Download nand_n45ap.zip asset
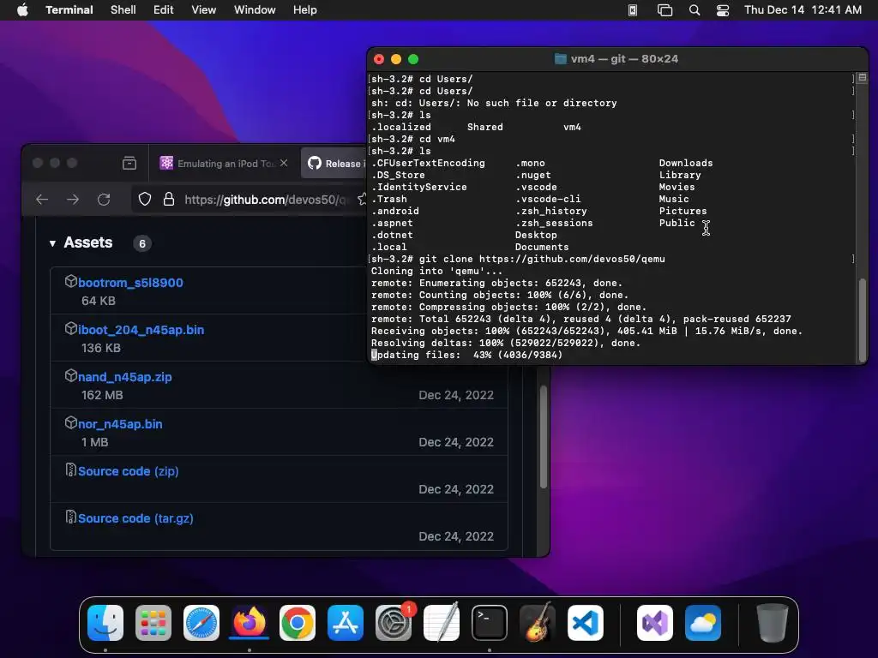This screenshot has width=878, height=658. (x=125, y=377)
